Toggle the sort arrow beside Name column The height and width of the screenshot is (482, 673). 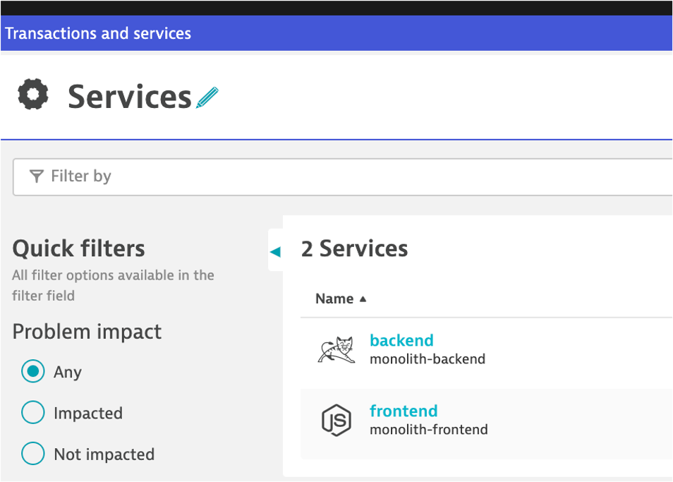click(x=363, y=299)
